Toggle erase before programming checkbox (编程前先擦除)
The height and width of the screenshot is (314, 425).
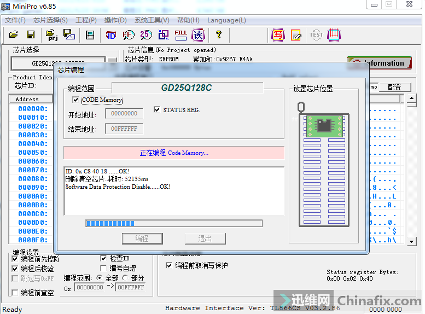tap(15, 259)
